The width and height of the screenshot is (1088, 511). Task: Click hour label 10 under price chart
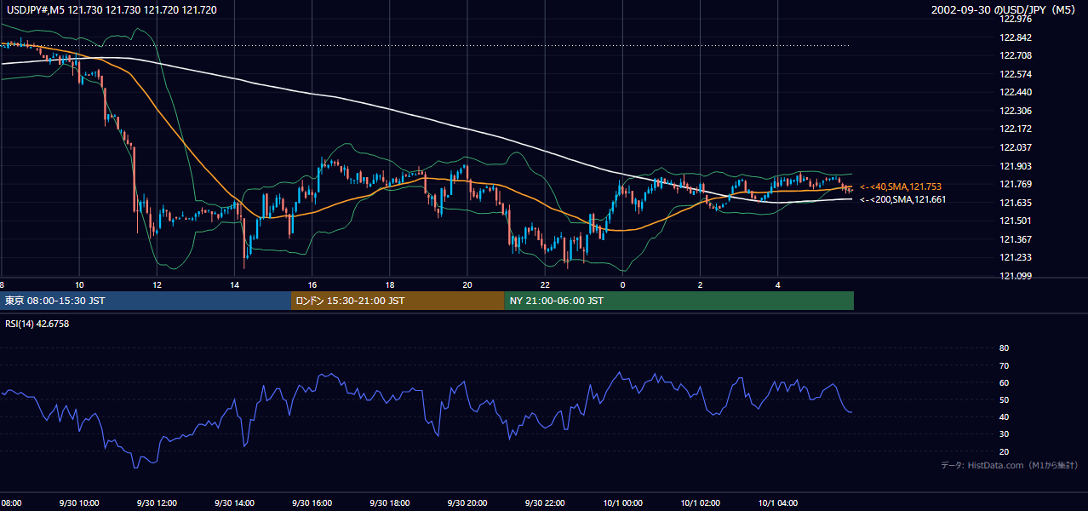(x=79, y=284)
